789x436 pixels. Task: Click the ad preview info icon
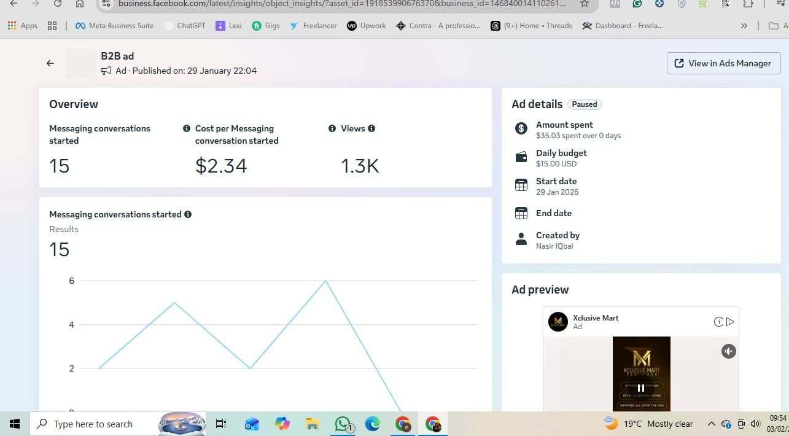(718, 322)
